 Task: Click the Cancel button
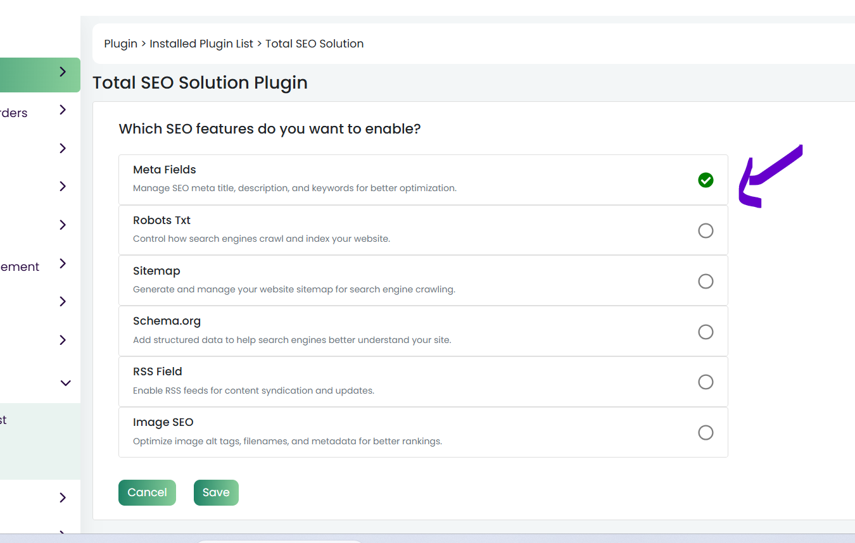(147, 492)
